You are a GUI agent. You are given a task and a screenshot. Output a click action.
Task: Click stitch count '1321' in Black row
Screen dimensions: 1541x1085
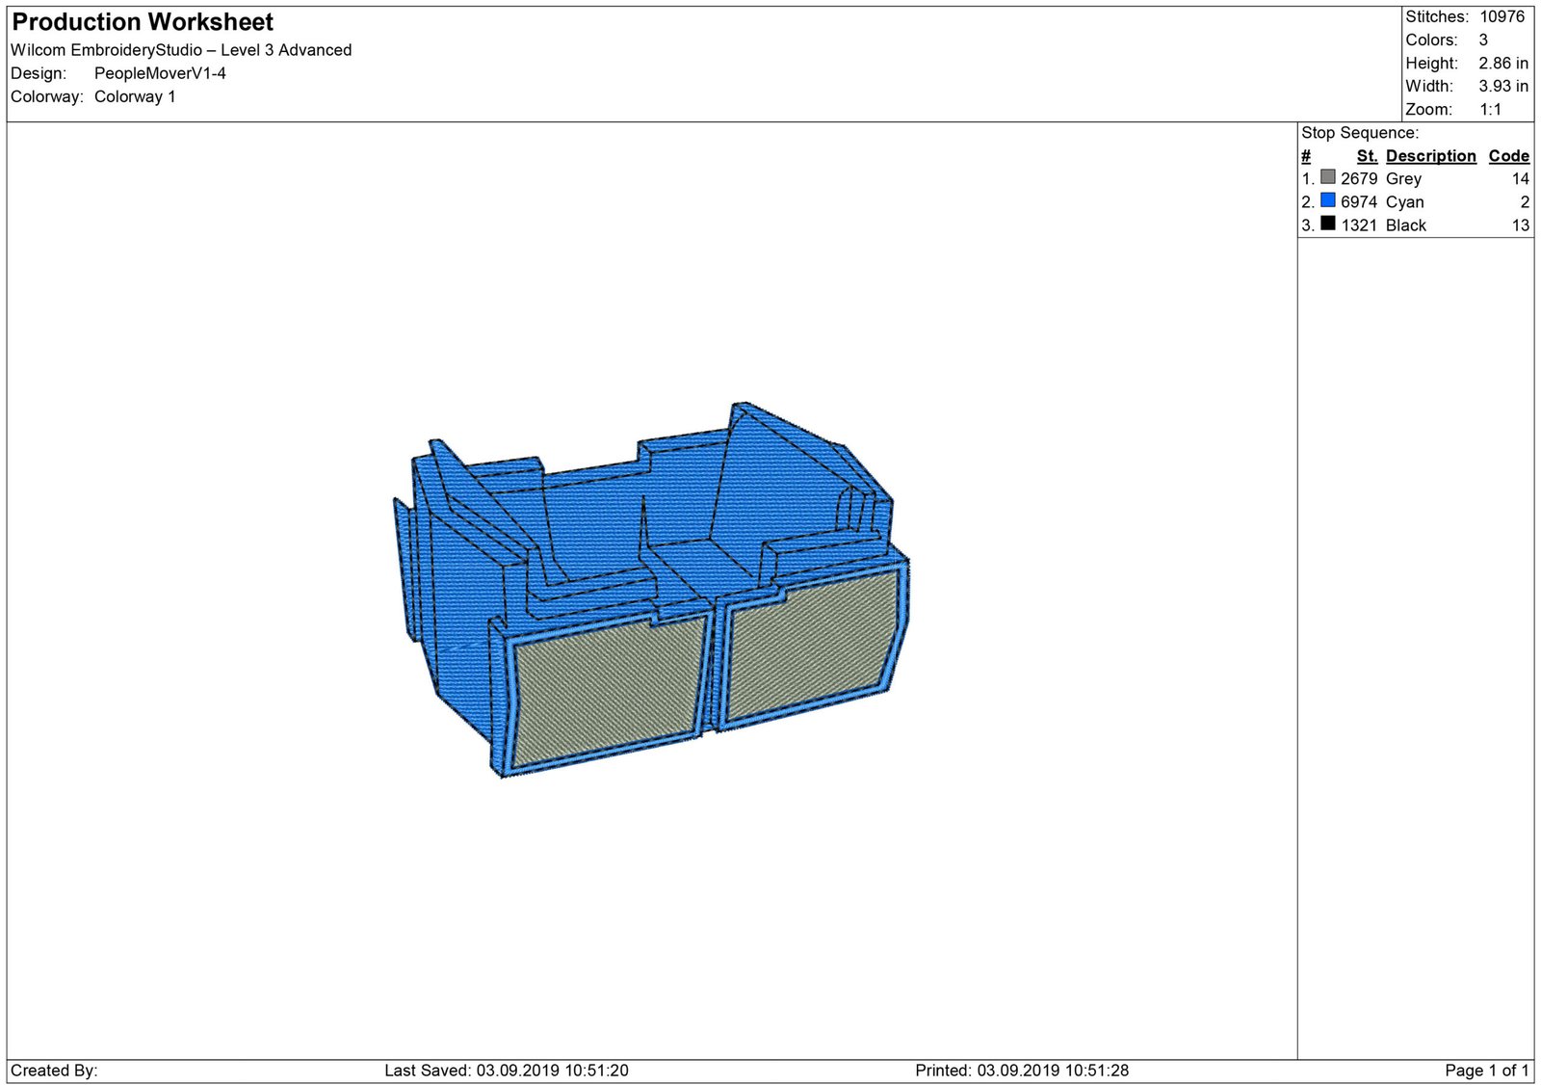click(1359, 225)
